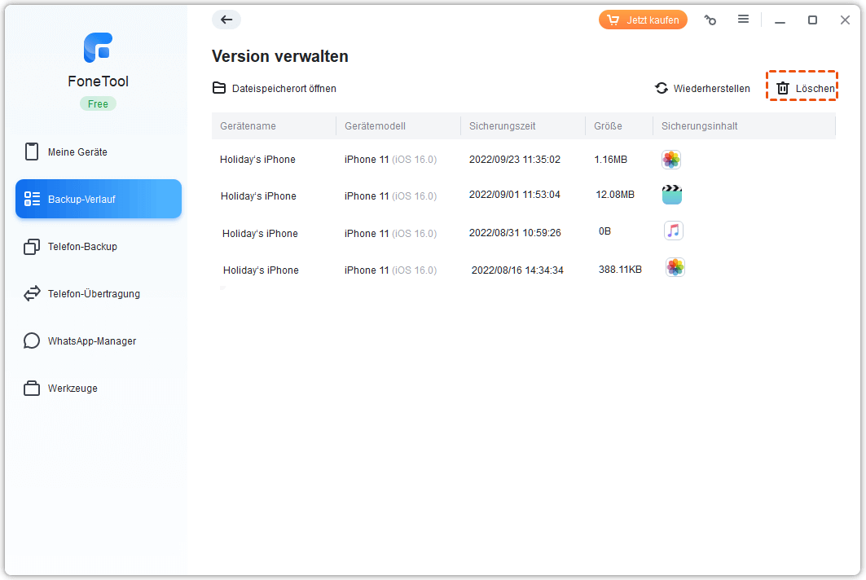Click the key icon in title bar

pos(710,20)
